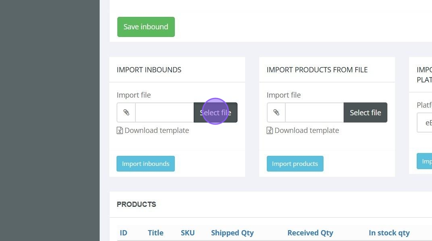
Task: Click the blue Import products button
Action: pos(295,163)
